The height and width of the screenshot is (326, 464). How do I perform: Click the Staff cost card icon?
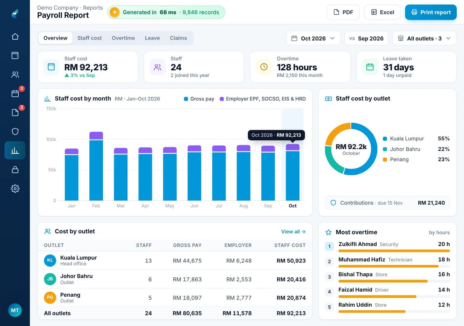click(x=51, y=67)
